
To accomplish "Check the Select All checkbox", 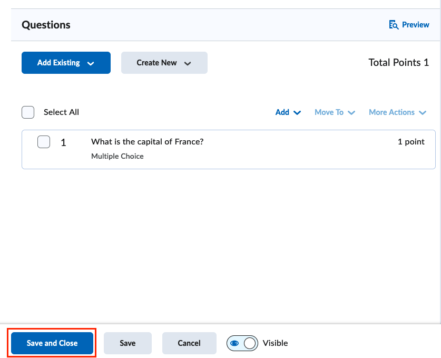I will click(x=28, y=112).
